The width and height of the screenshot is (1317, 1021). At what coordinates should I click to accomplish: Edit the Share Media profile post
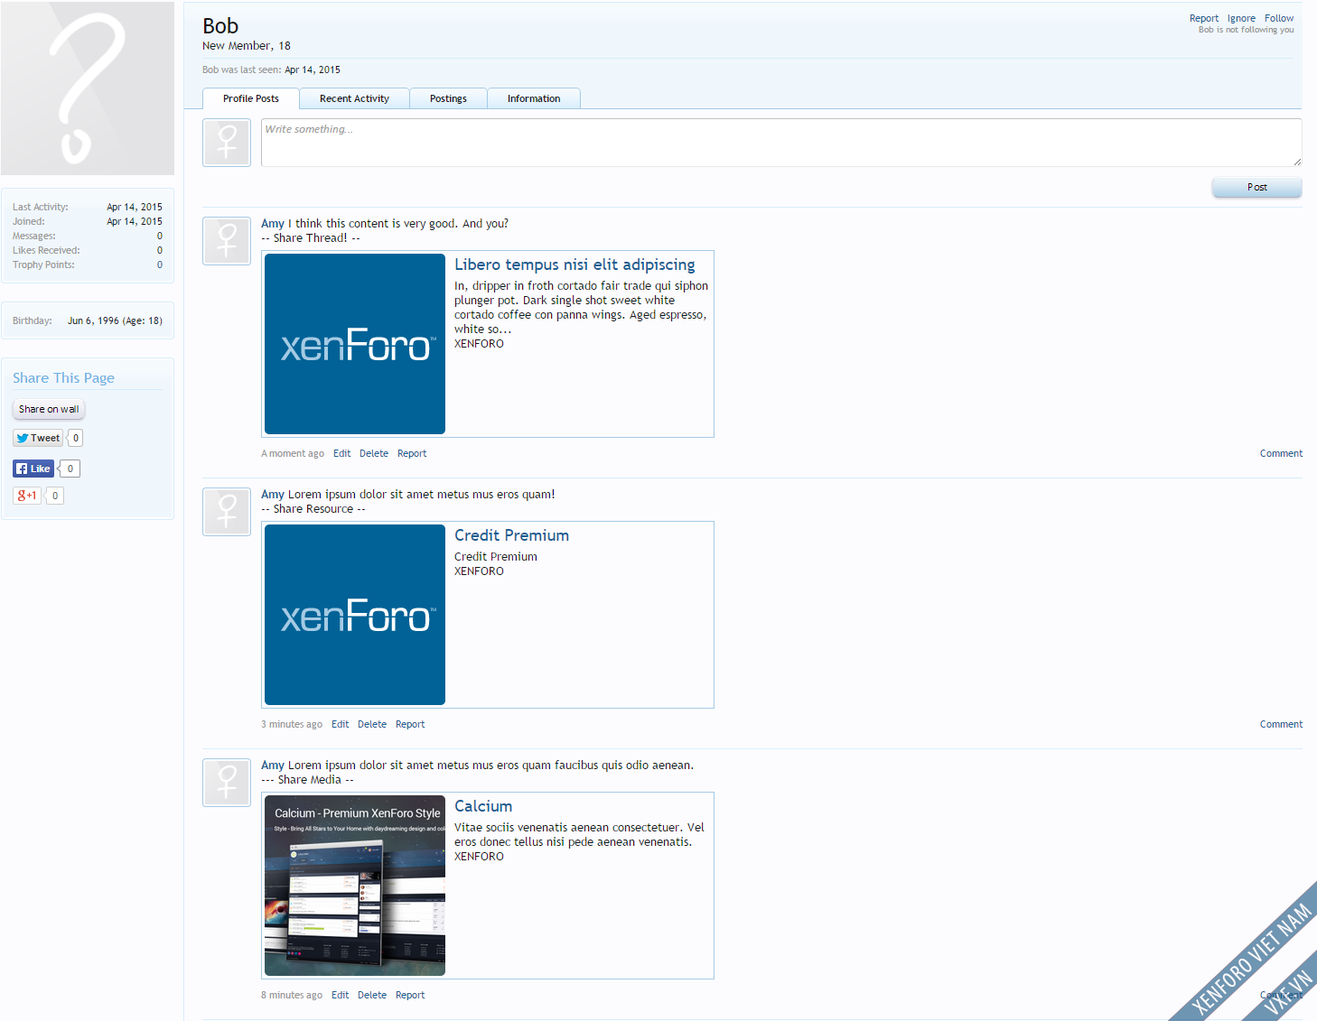(x=340, y=995)
